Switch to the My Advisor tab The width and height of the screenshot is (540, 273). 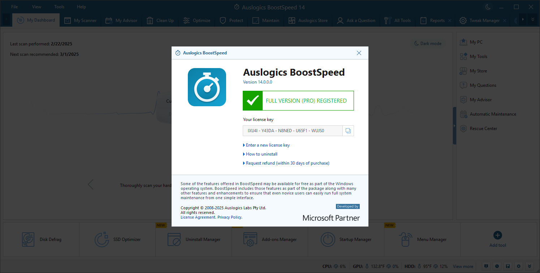tap(121, 21)
